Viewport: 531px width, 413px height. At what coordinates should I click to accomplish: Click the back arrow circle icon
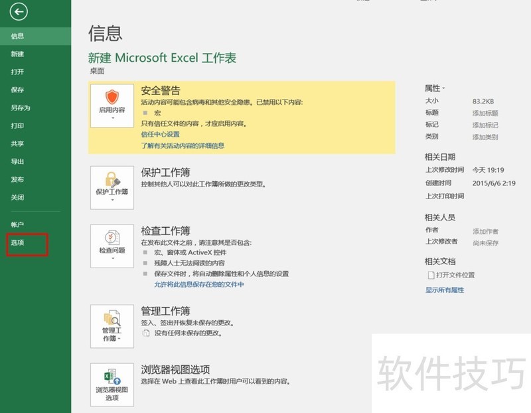pos(19,12)
